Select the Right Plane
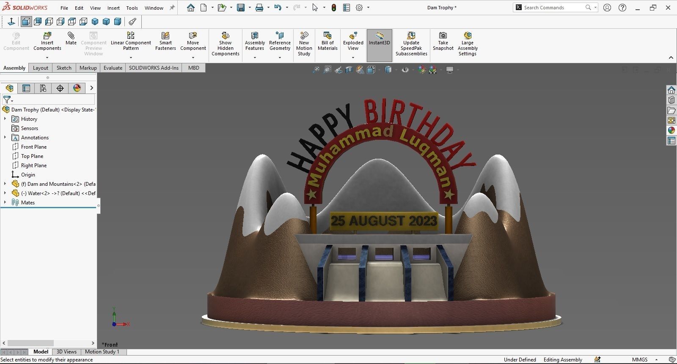 click(34, 166)
